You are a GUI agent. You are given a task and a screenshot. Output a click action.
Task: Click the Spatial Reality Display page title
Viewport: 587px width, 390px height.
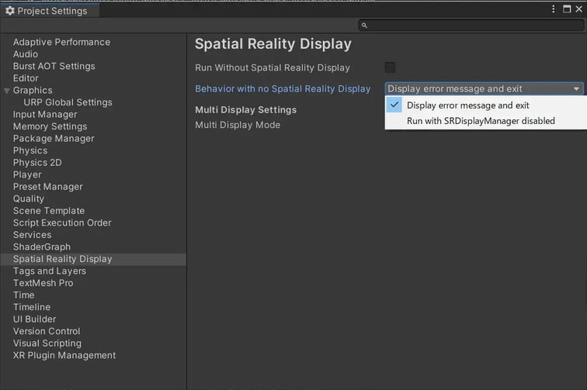click(x=273, y=43)
